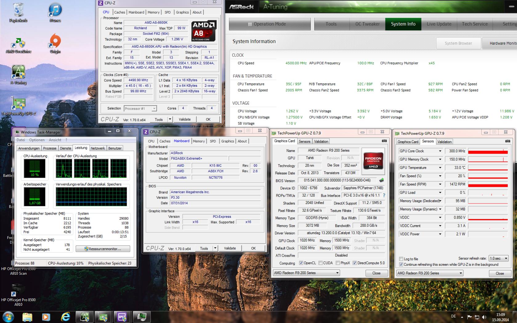
Task: Click the Operation Mode button in A-Tuning
Action: [x=270, y=24]
